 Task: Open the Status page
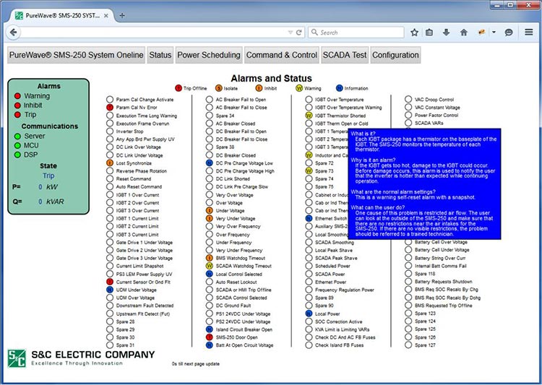(160, 55)
